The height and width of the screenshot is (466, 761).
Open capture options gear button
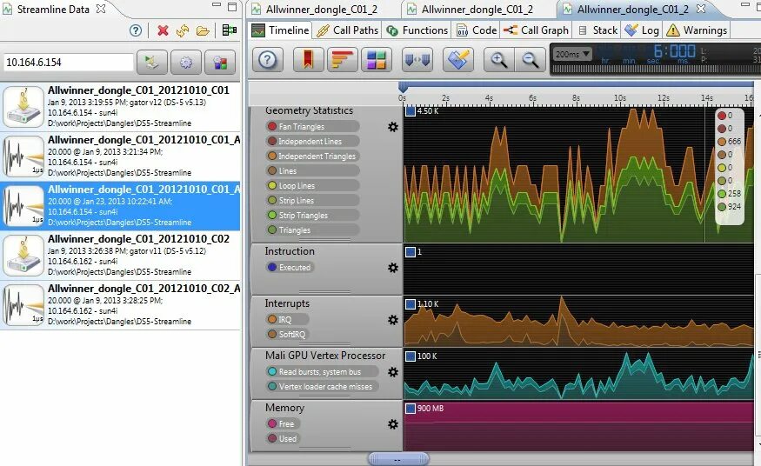[x=186, y=62]
